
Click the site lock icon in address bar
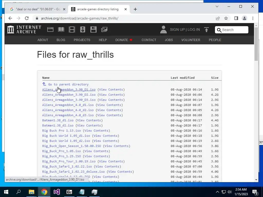tap(37, 18)
